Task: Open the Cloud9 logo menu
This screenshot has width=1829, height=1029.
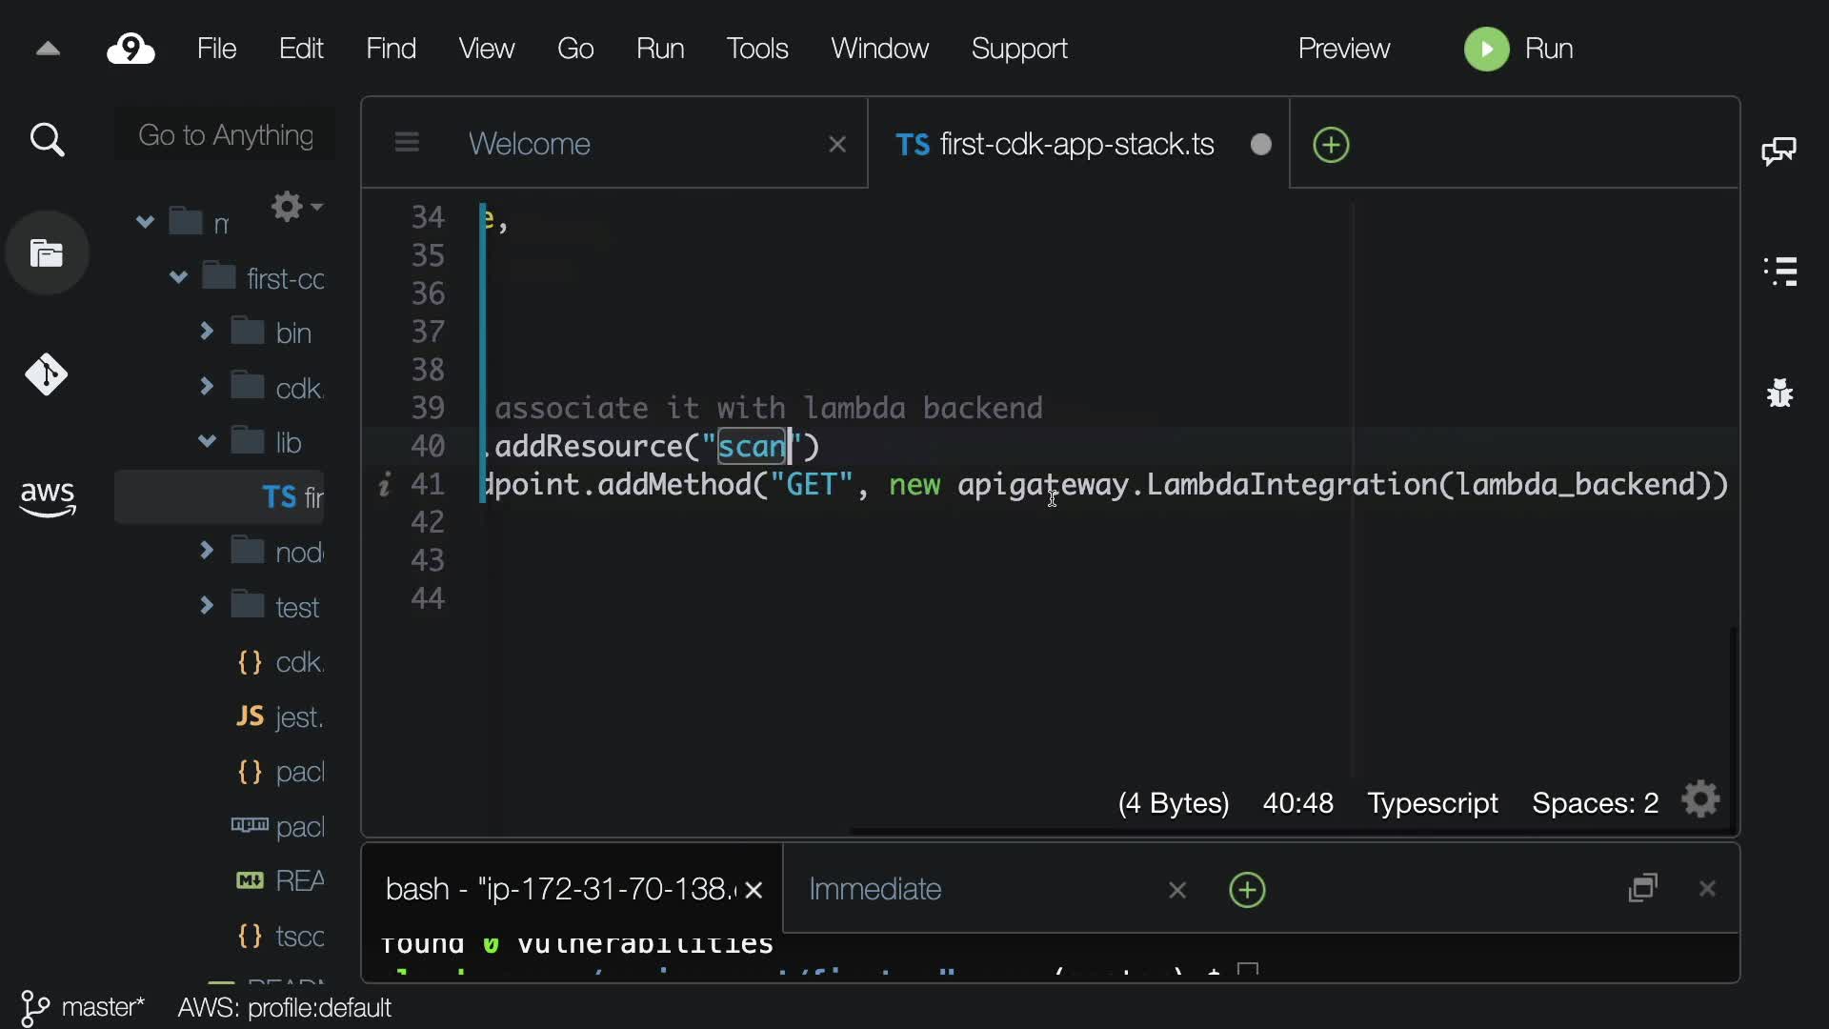Action: [131, 49]
